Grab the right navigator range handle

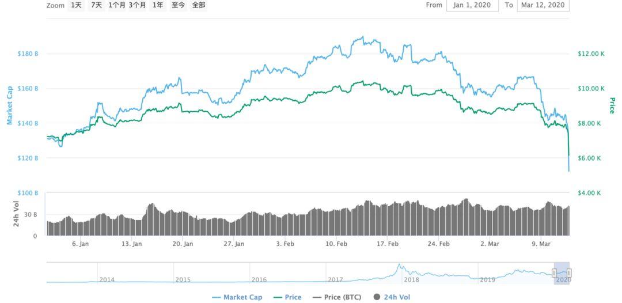coord(569,273)
